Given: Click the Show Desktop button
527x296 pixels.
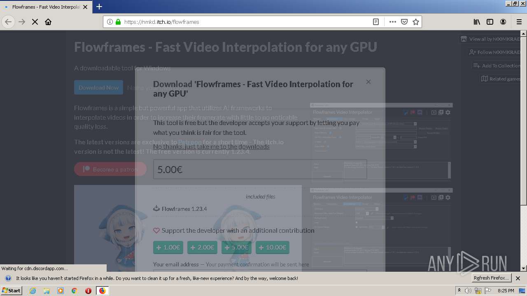Looking at the screenshot, I should point(523,291).
